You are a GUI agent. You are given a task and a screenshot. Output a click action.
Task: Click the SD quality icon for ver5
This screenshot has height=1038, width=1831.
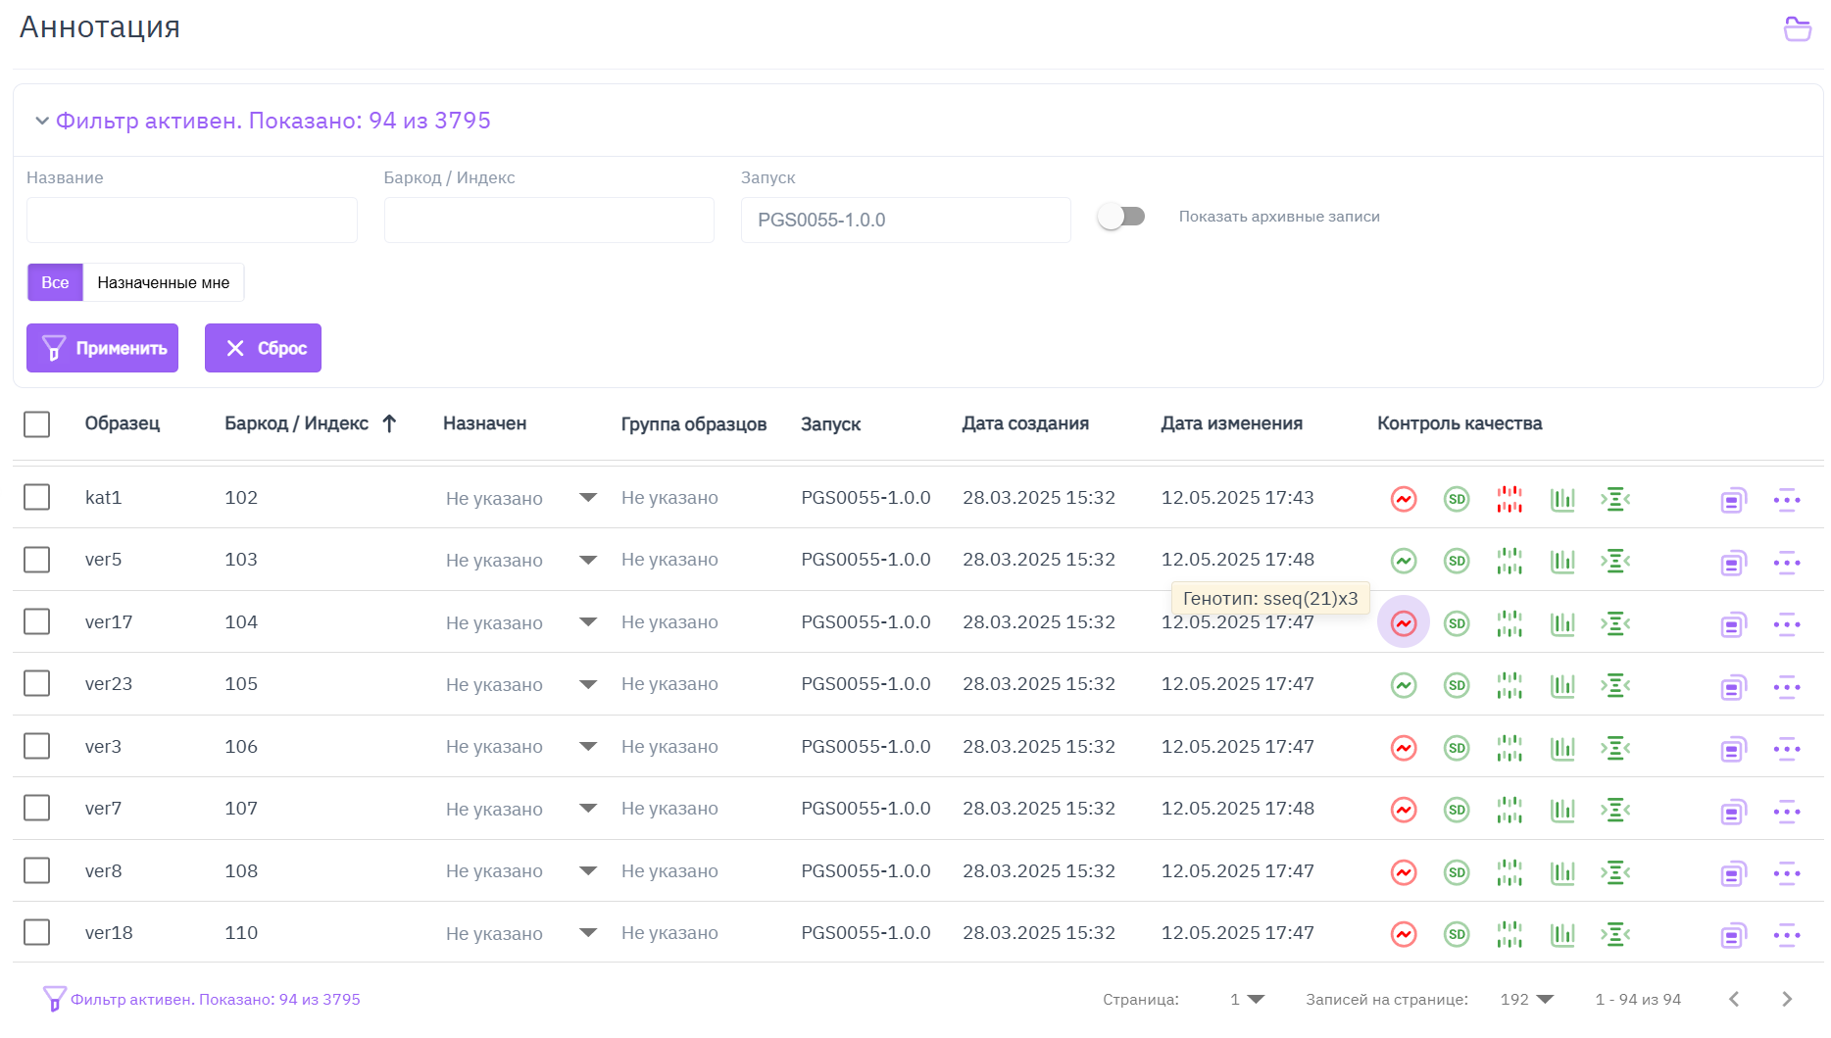point(1457,561)
